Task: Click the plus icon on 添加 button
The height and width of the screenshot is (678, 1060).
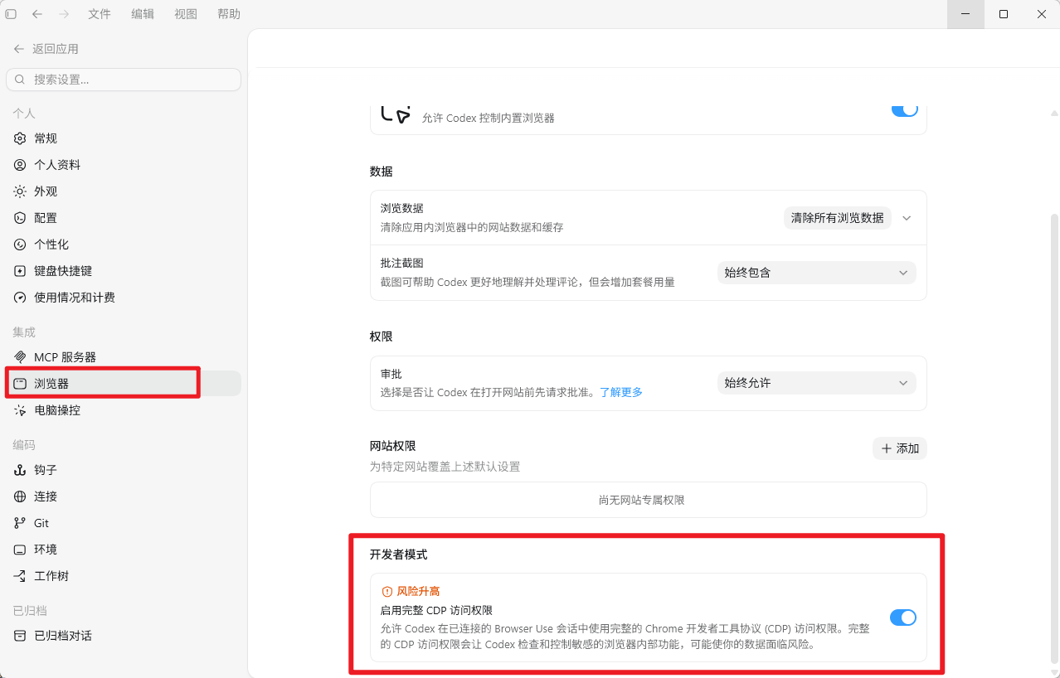Action: coord(887,448)
